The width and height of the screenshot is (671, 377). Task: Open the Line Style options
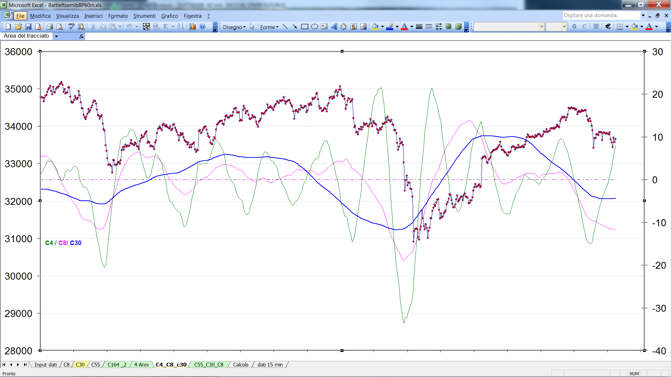(x=419, y=27)
